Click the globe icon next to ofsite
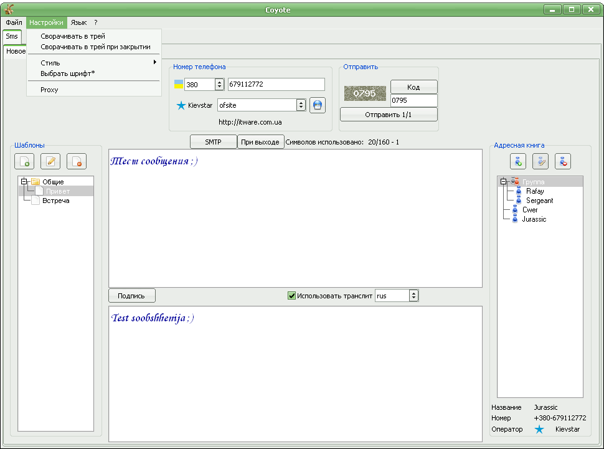The height and width of the screenshot is (449, 604). click(318, 105)
